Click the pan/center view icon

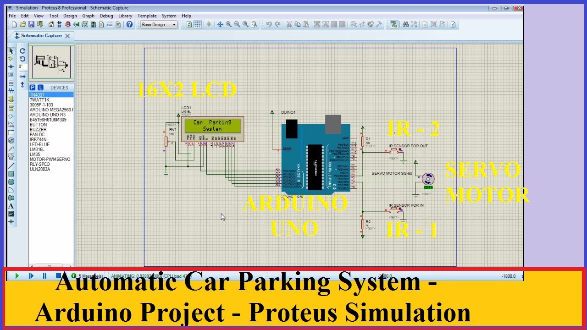(220, 24)
